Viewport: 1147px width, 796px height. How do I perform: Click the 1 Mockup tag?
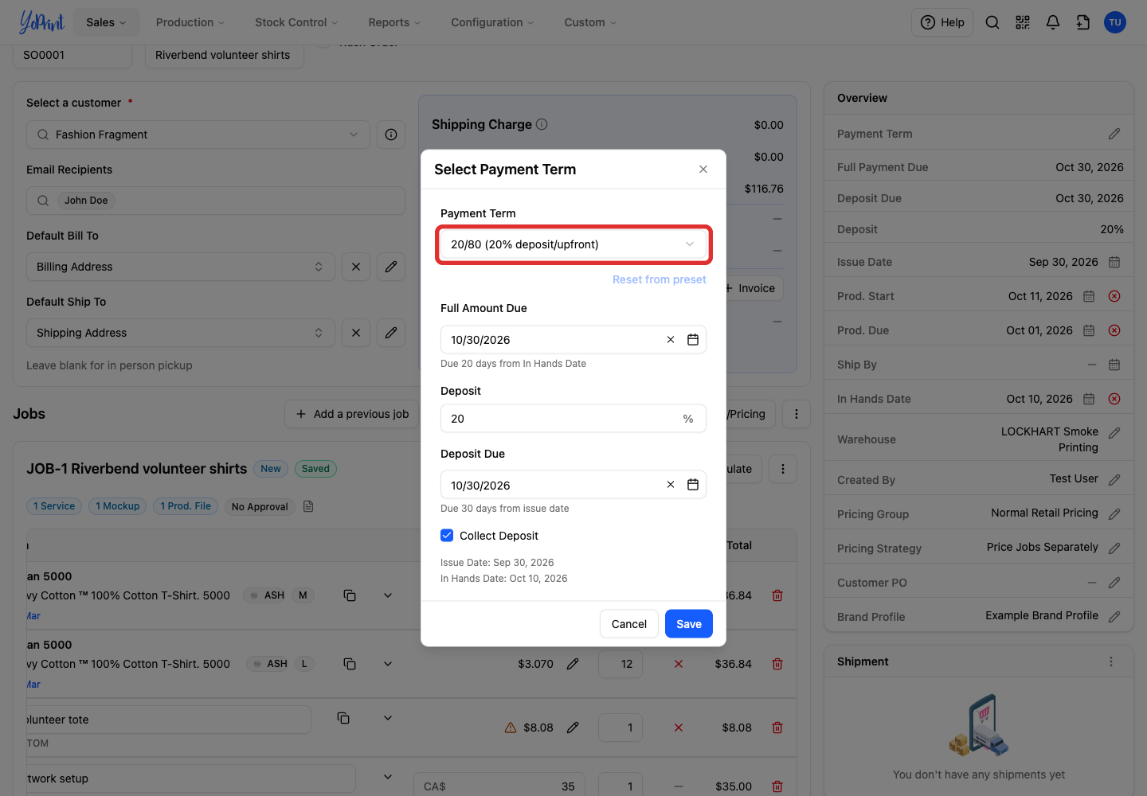pyautogui.click(x=118, y=506)
